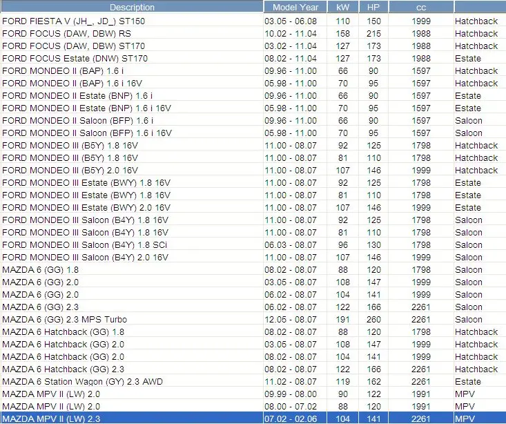
Task: Click the cc column header
Action: pos(421,7)
